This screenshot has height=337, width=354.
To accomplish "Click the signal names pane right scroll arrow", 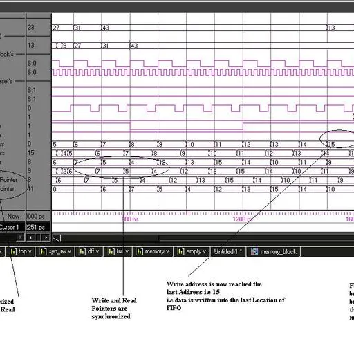I will (21, 237).
